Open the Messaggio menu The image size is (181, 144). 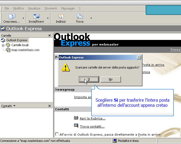(x=68, y=8)
